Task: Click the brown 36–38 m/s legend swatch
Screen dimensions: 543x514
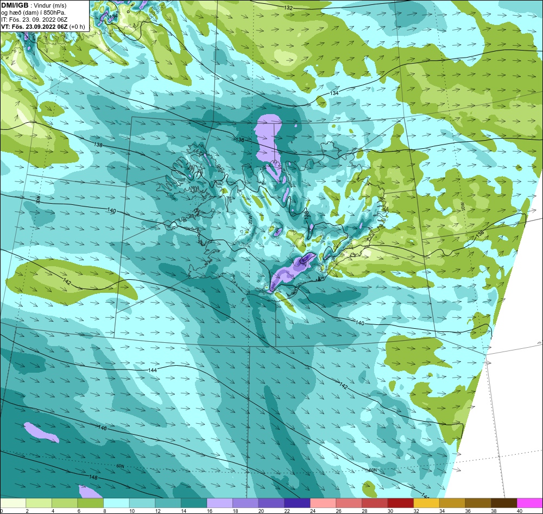Action: coord(478,503)
